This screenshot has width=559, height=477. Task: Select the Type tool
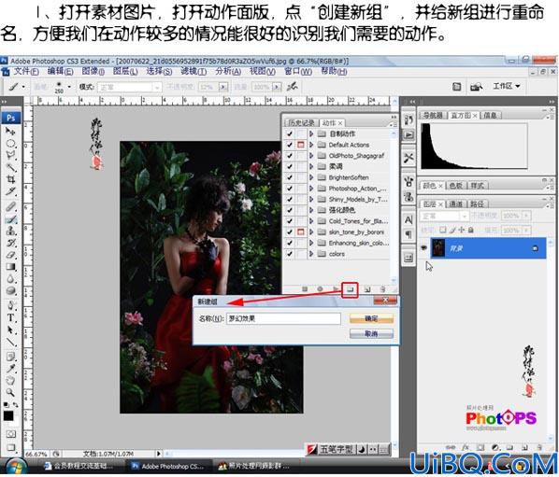point(10,318)
